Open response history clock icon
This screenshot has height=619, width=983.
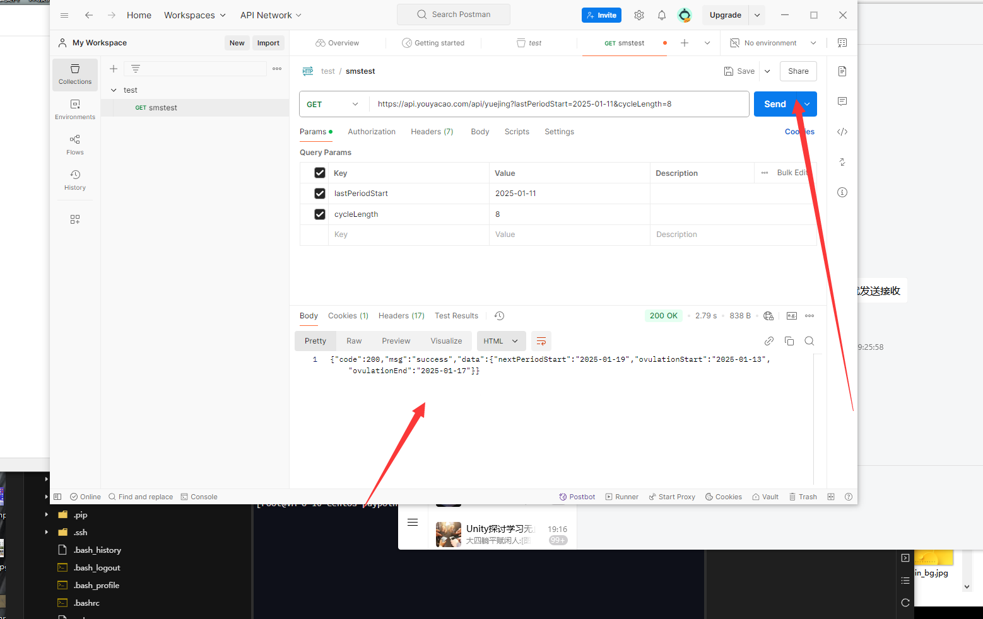(x=499, y=316)
